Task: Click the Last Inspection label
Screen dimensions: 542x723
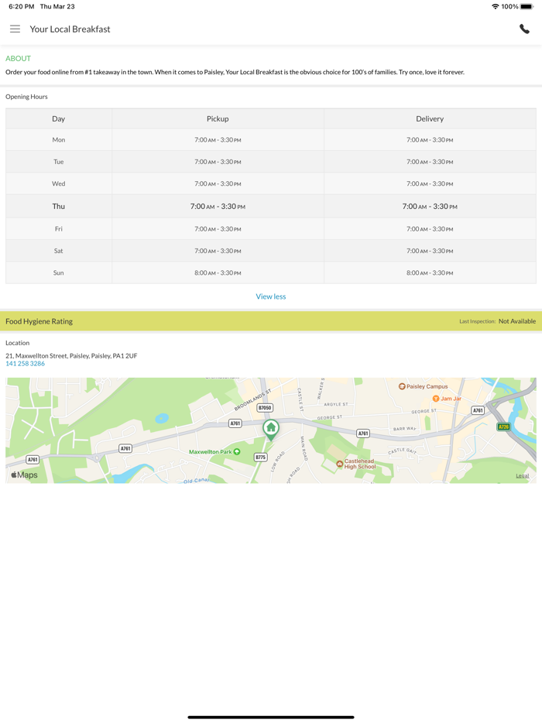Action: (478, 321)
